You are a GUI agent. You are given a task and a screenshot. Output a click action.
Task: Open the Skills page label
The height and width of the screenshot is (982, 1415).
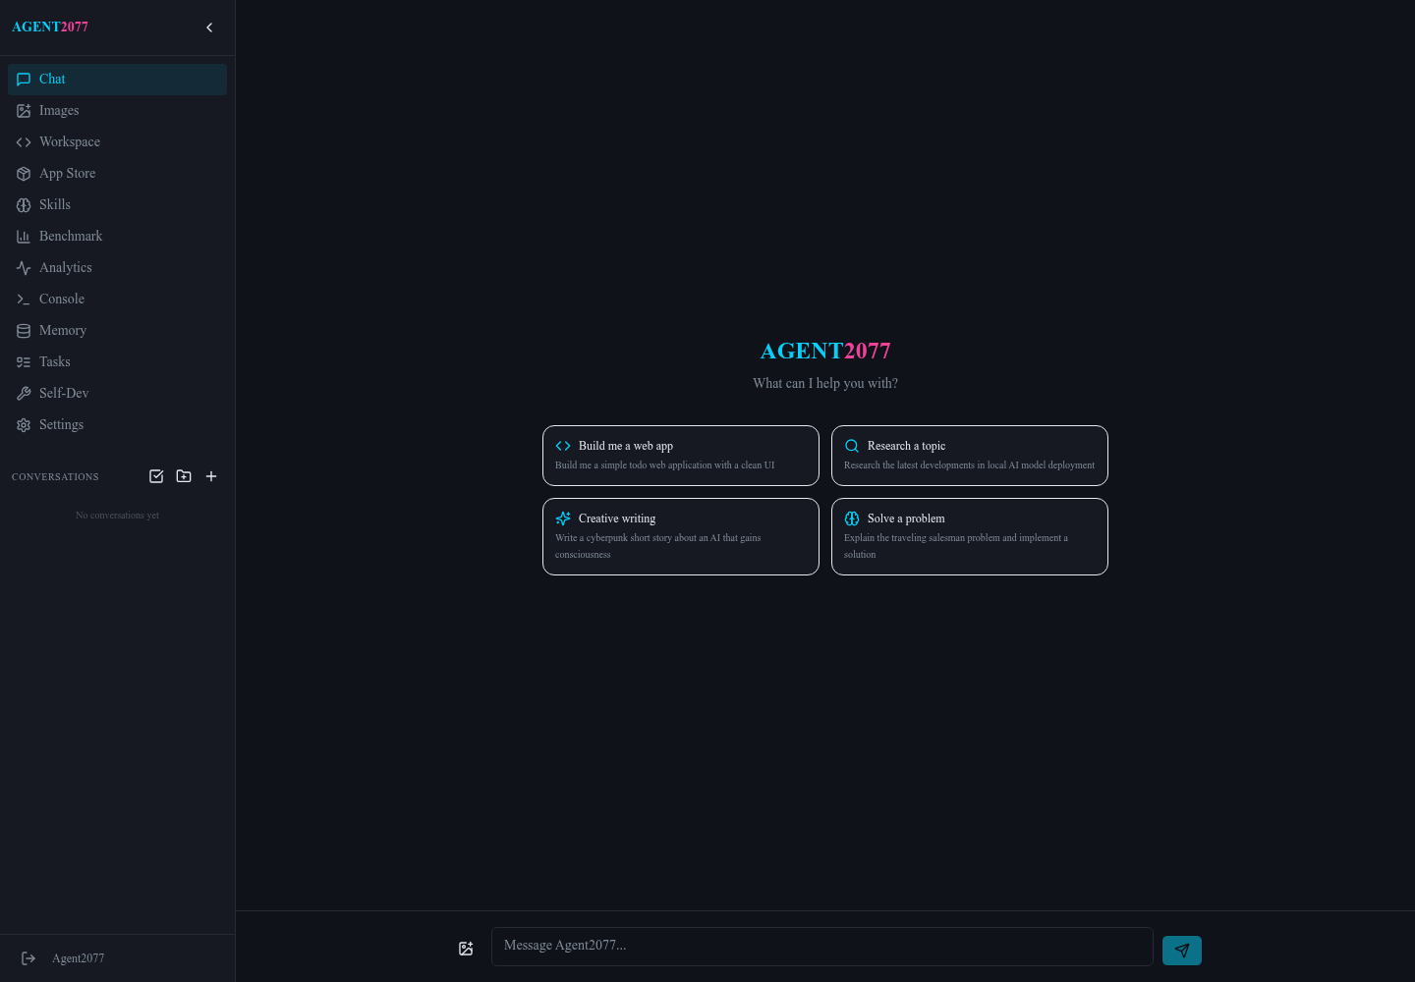(x=55, y=205)
